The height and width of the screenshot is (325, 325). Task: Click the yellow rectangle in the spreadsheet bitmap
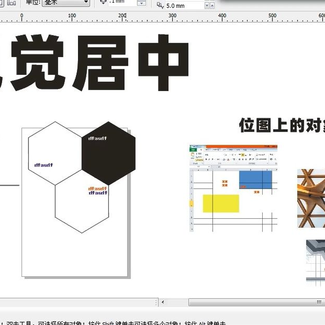click(x=221, y=203)
